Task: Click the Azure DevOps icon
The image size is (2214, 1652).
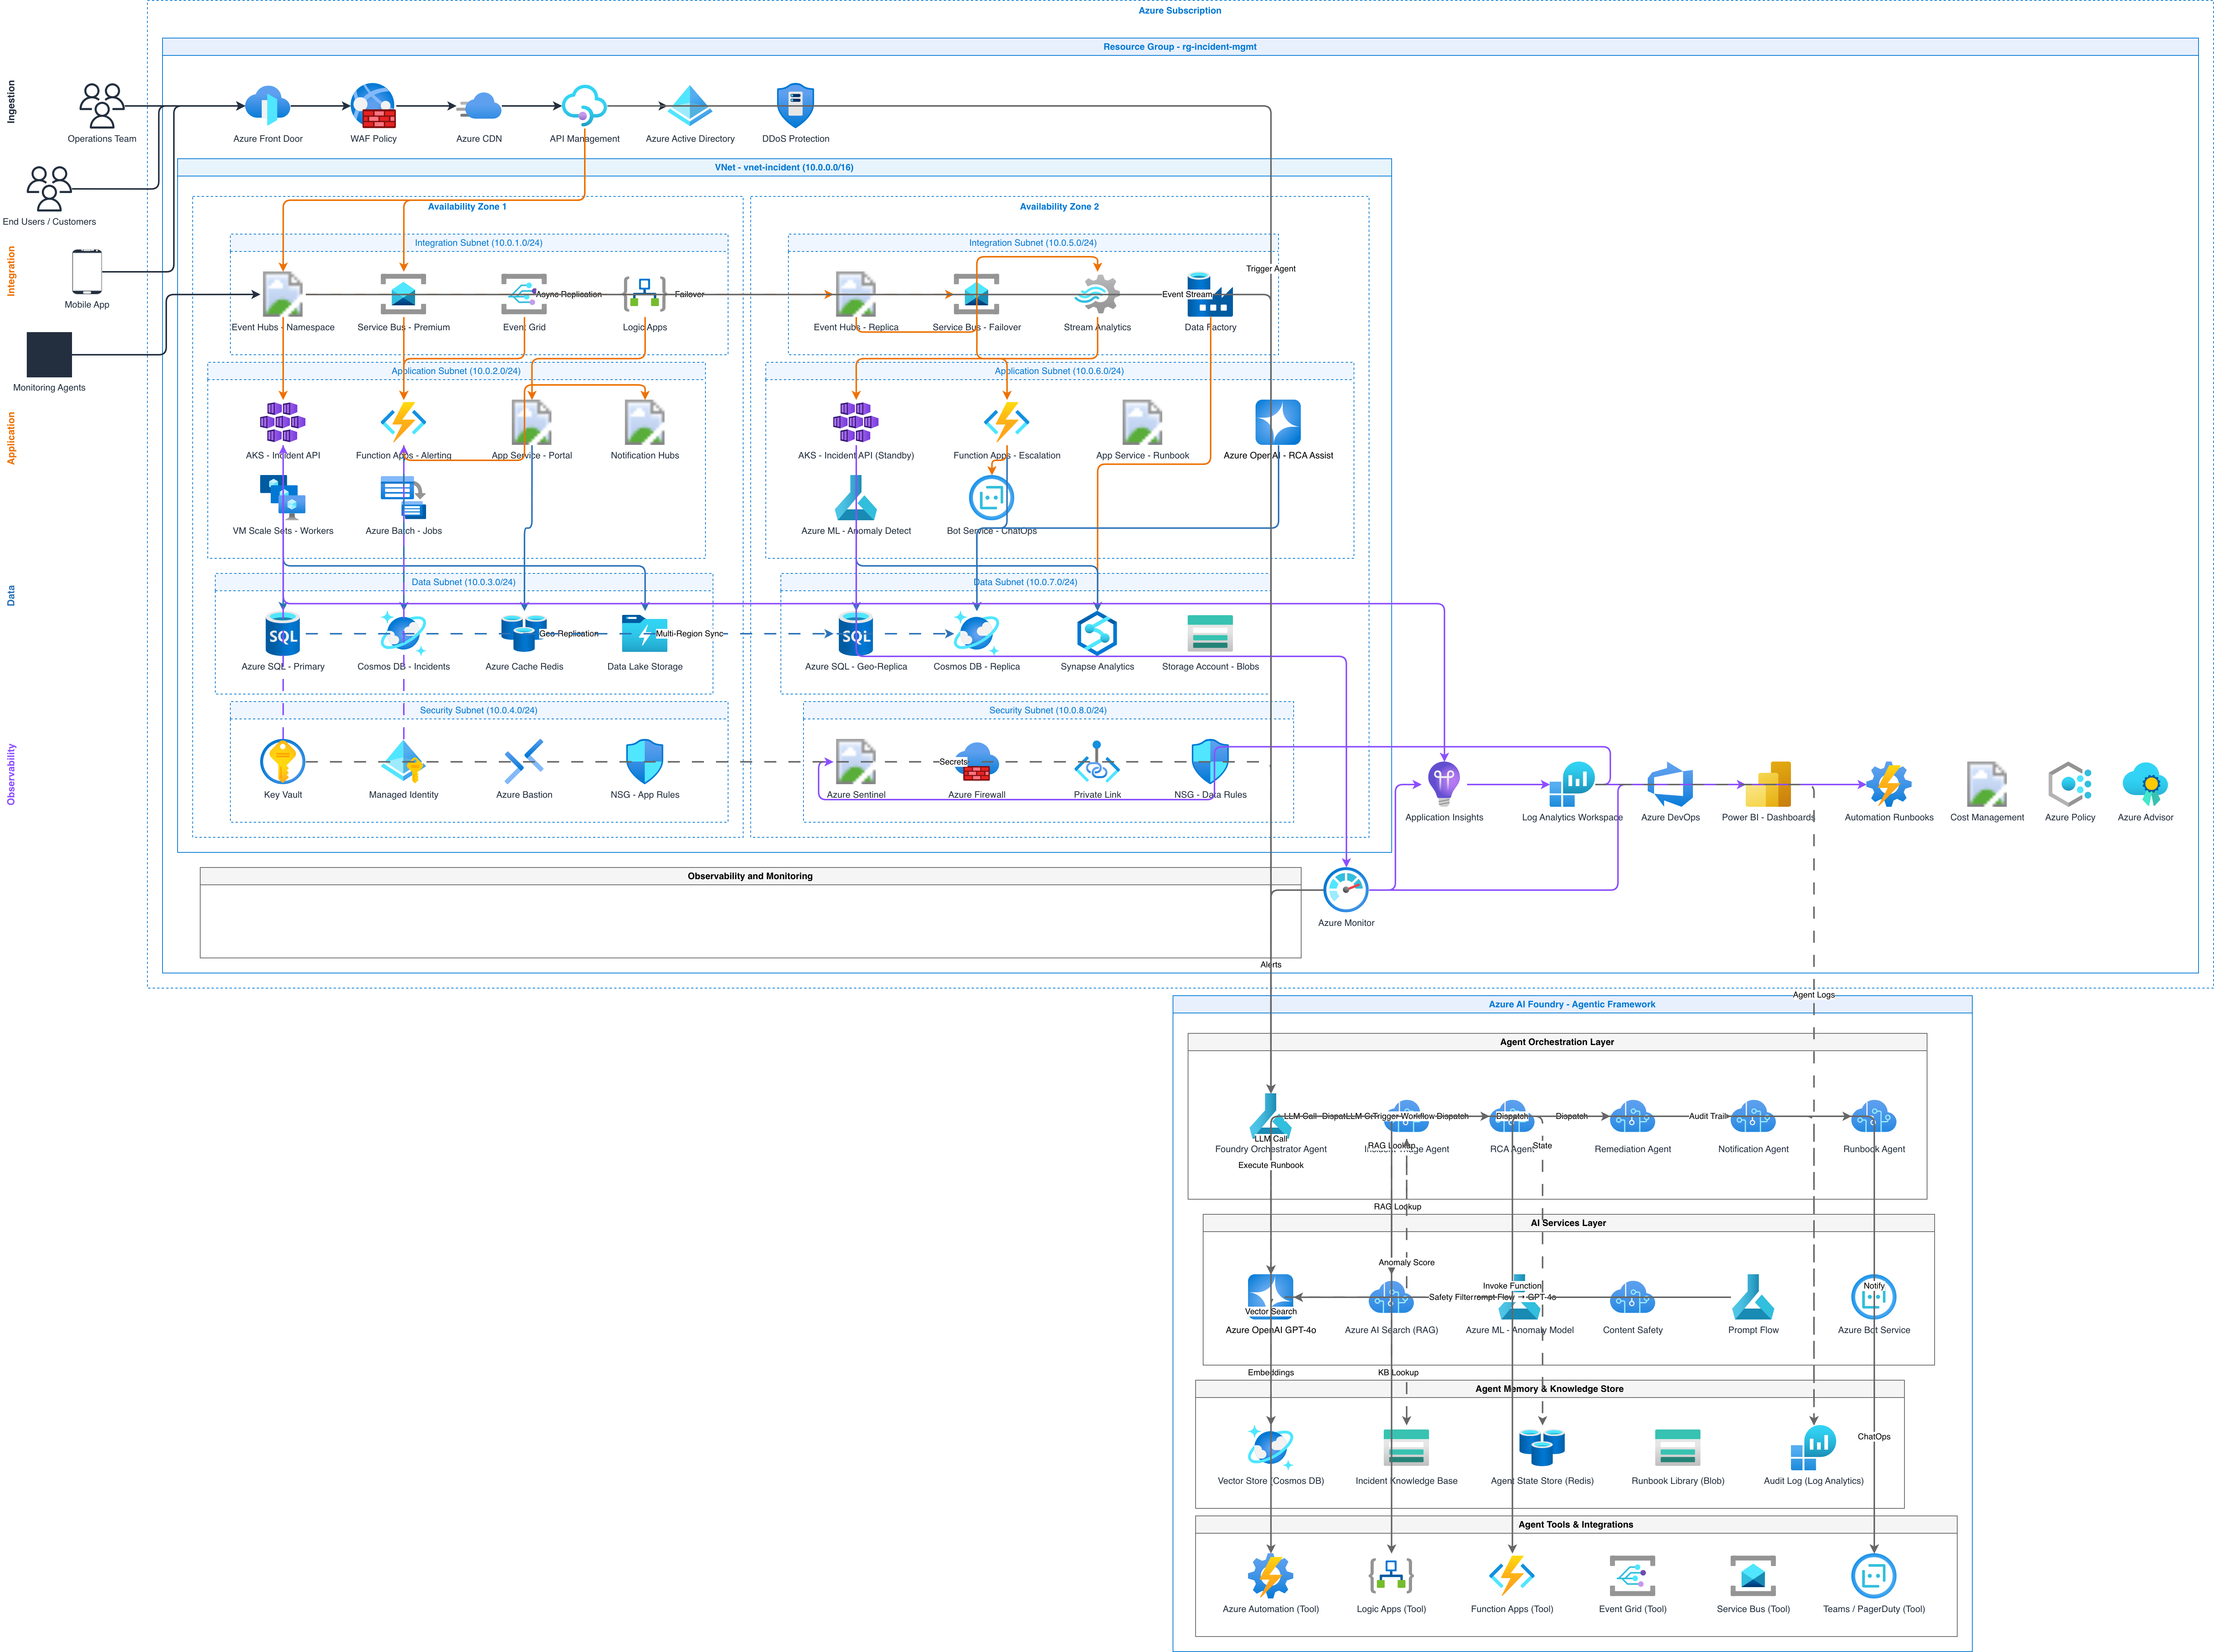Action: (1670, 784)
